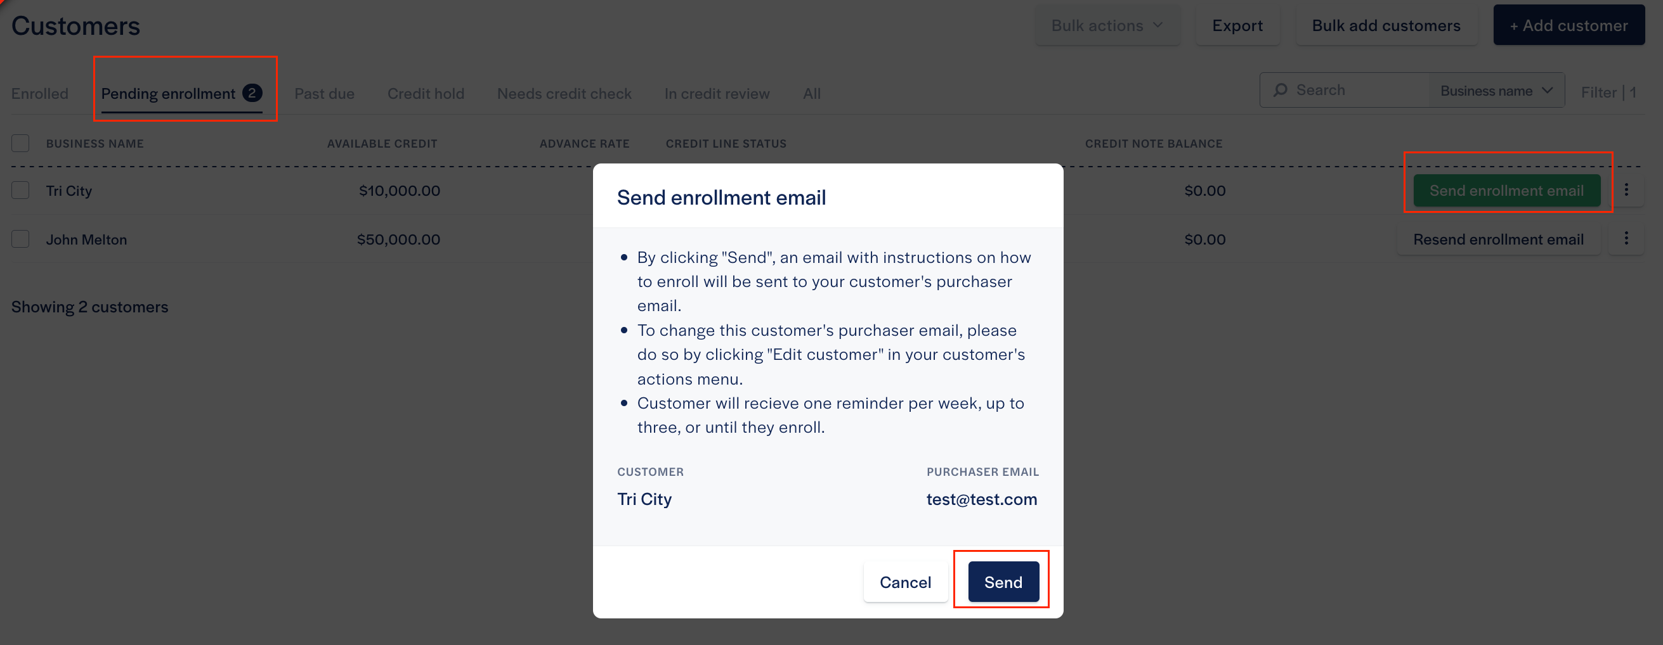Click the search magnifier icon
The image size is (1663, 645).
(1281, 90)
